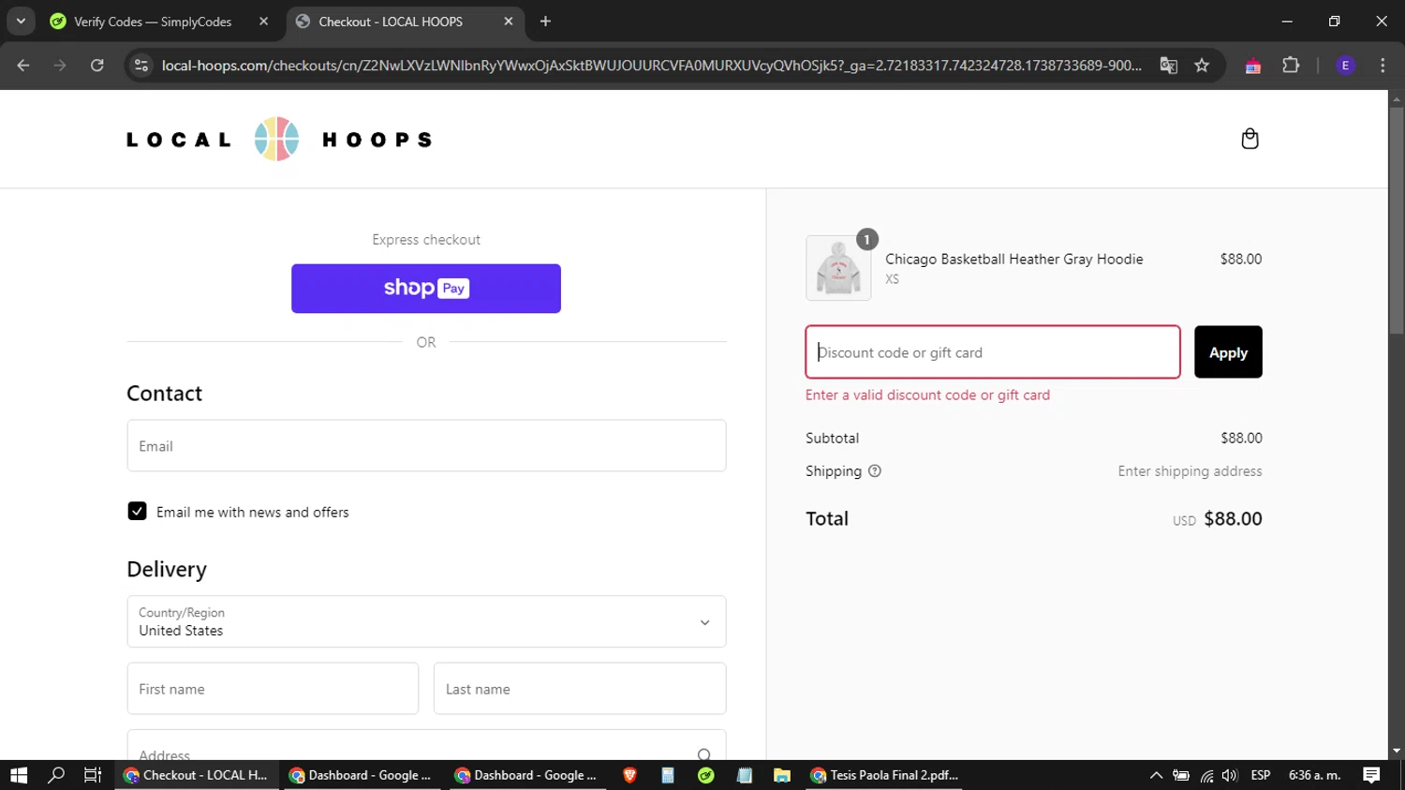This screenshot has width=1405, height=790.
Task: Click the Email input field
Action: [x=426, y=446]
